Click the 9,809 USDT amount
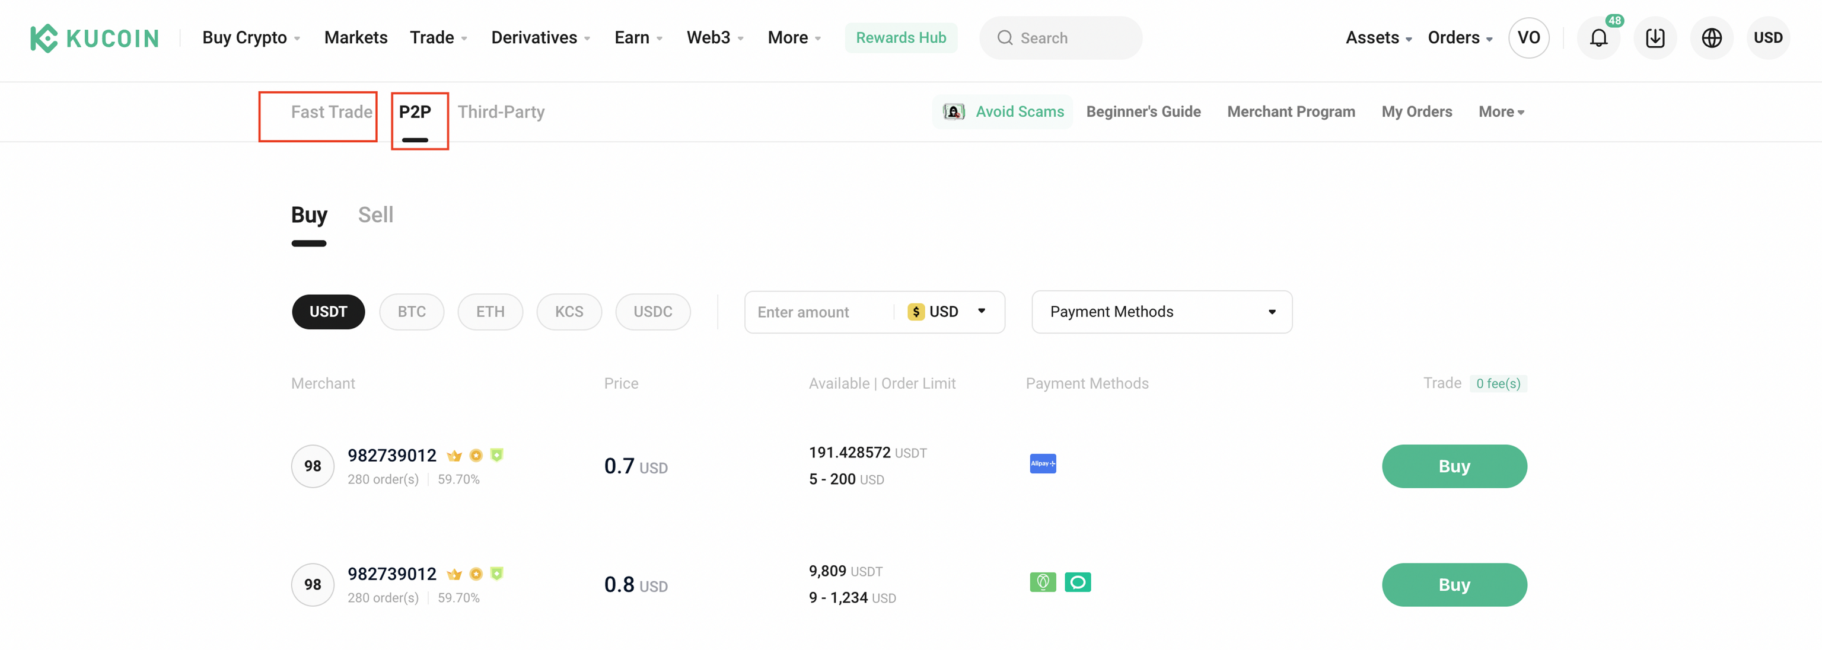The width and height of the screenshot is (1822, 650). point(845,571)
